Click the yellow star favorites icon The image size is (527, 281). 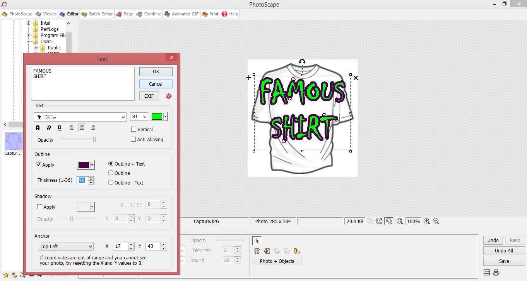pos(5,275)
